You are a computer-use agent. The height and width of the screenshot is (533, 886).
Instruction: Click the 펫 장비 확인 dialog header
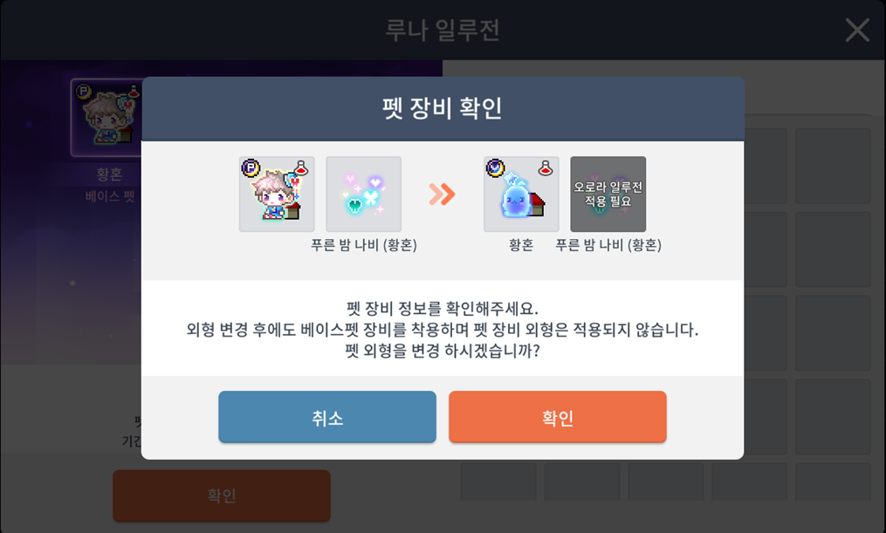coord(443,108)
